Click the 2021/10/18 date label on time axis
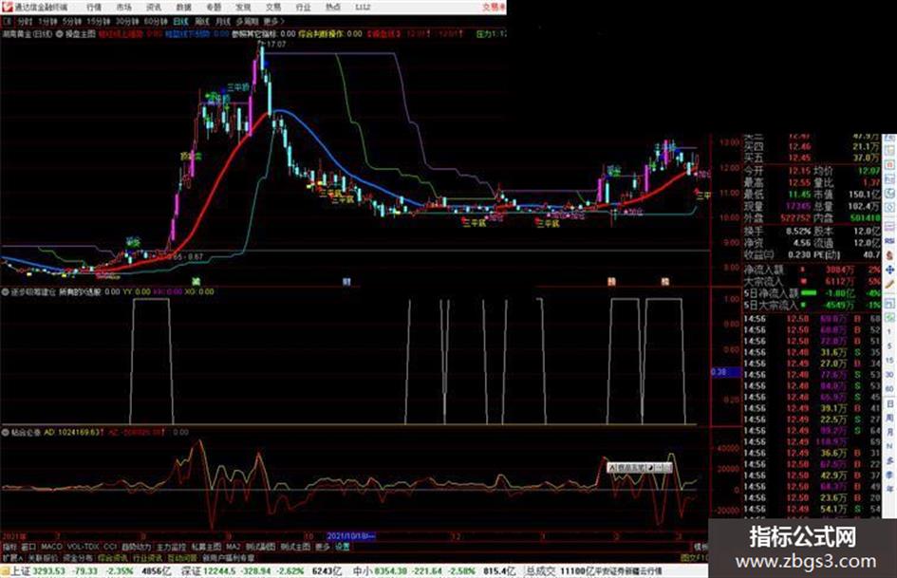The height and width of the screenshot is (578, 897). coord(350,536)
